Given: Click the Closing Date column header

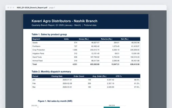Looking at the screenshot, I should (x=57, y=76).
